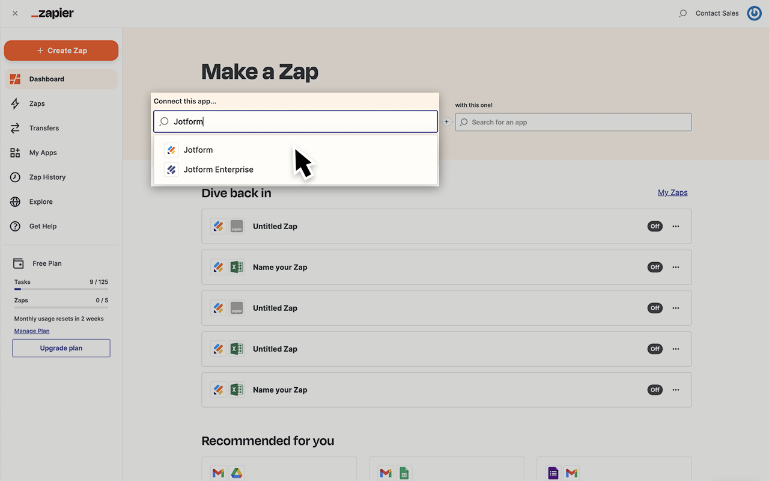Click the Tasks usage progress bar
This screenshot has height=481, width=769.
(x=61, y=289)
